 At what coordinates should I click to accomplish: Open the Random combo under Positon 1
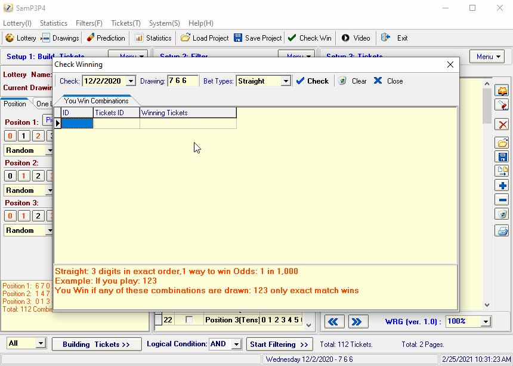point(50,150)
